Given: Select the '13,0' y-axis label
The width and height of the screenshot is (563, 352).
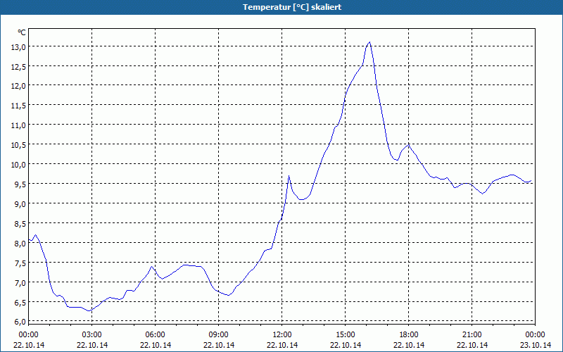Looking at the screenshot, I should coord(19,46).
